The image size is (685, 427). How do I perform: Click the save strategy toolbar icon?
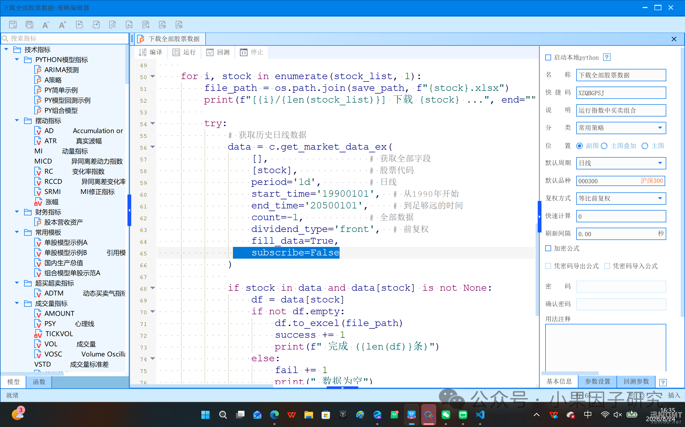13,25
